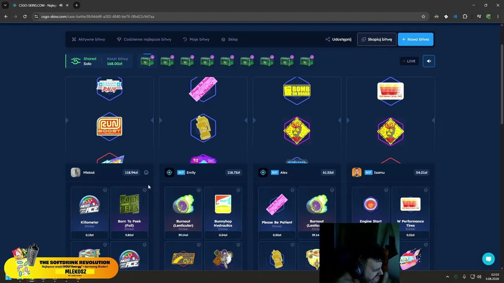This screenshot has height=283, width=504.
Task: Click bot Isamu's avatar picture
Action: (x=357, y=173)
